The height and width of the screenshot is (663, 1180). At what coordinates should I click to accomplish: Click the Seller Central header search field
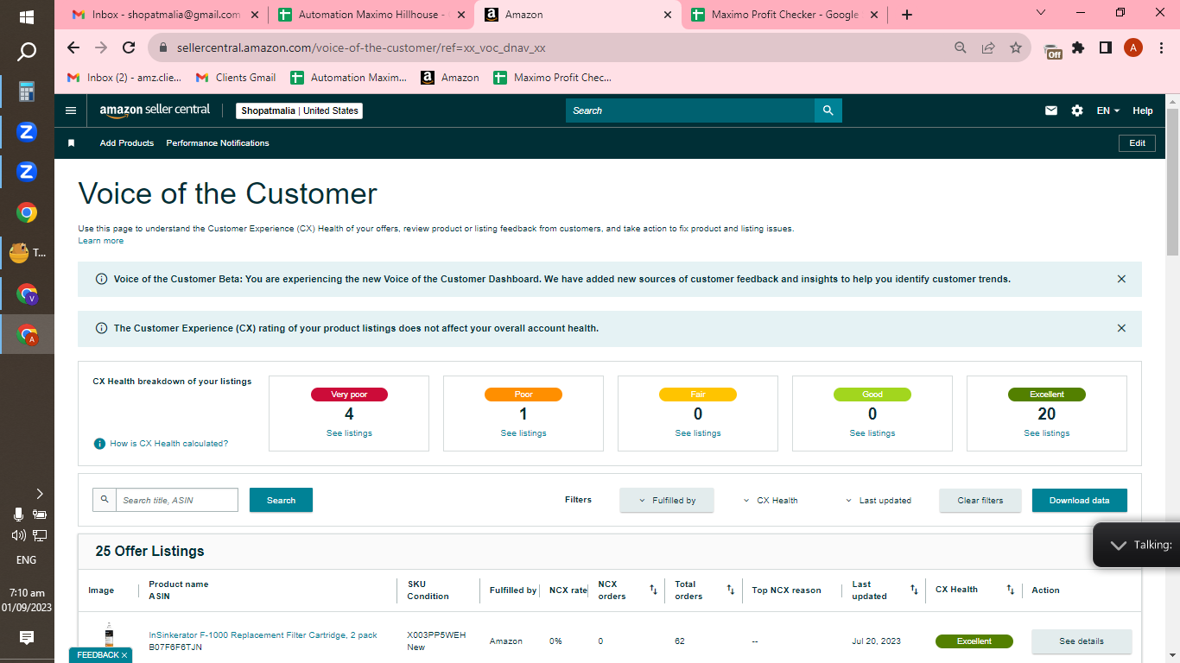[x=690, y=110]
